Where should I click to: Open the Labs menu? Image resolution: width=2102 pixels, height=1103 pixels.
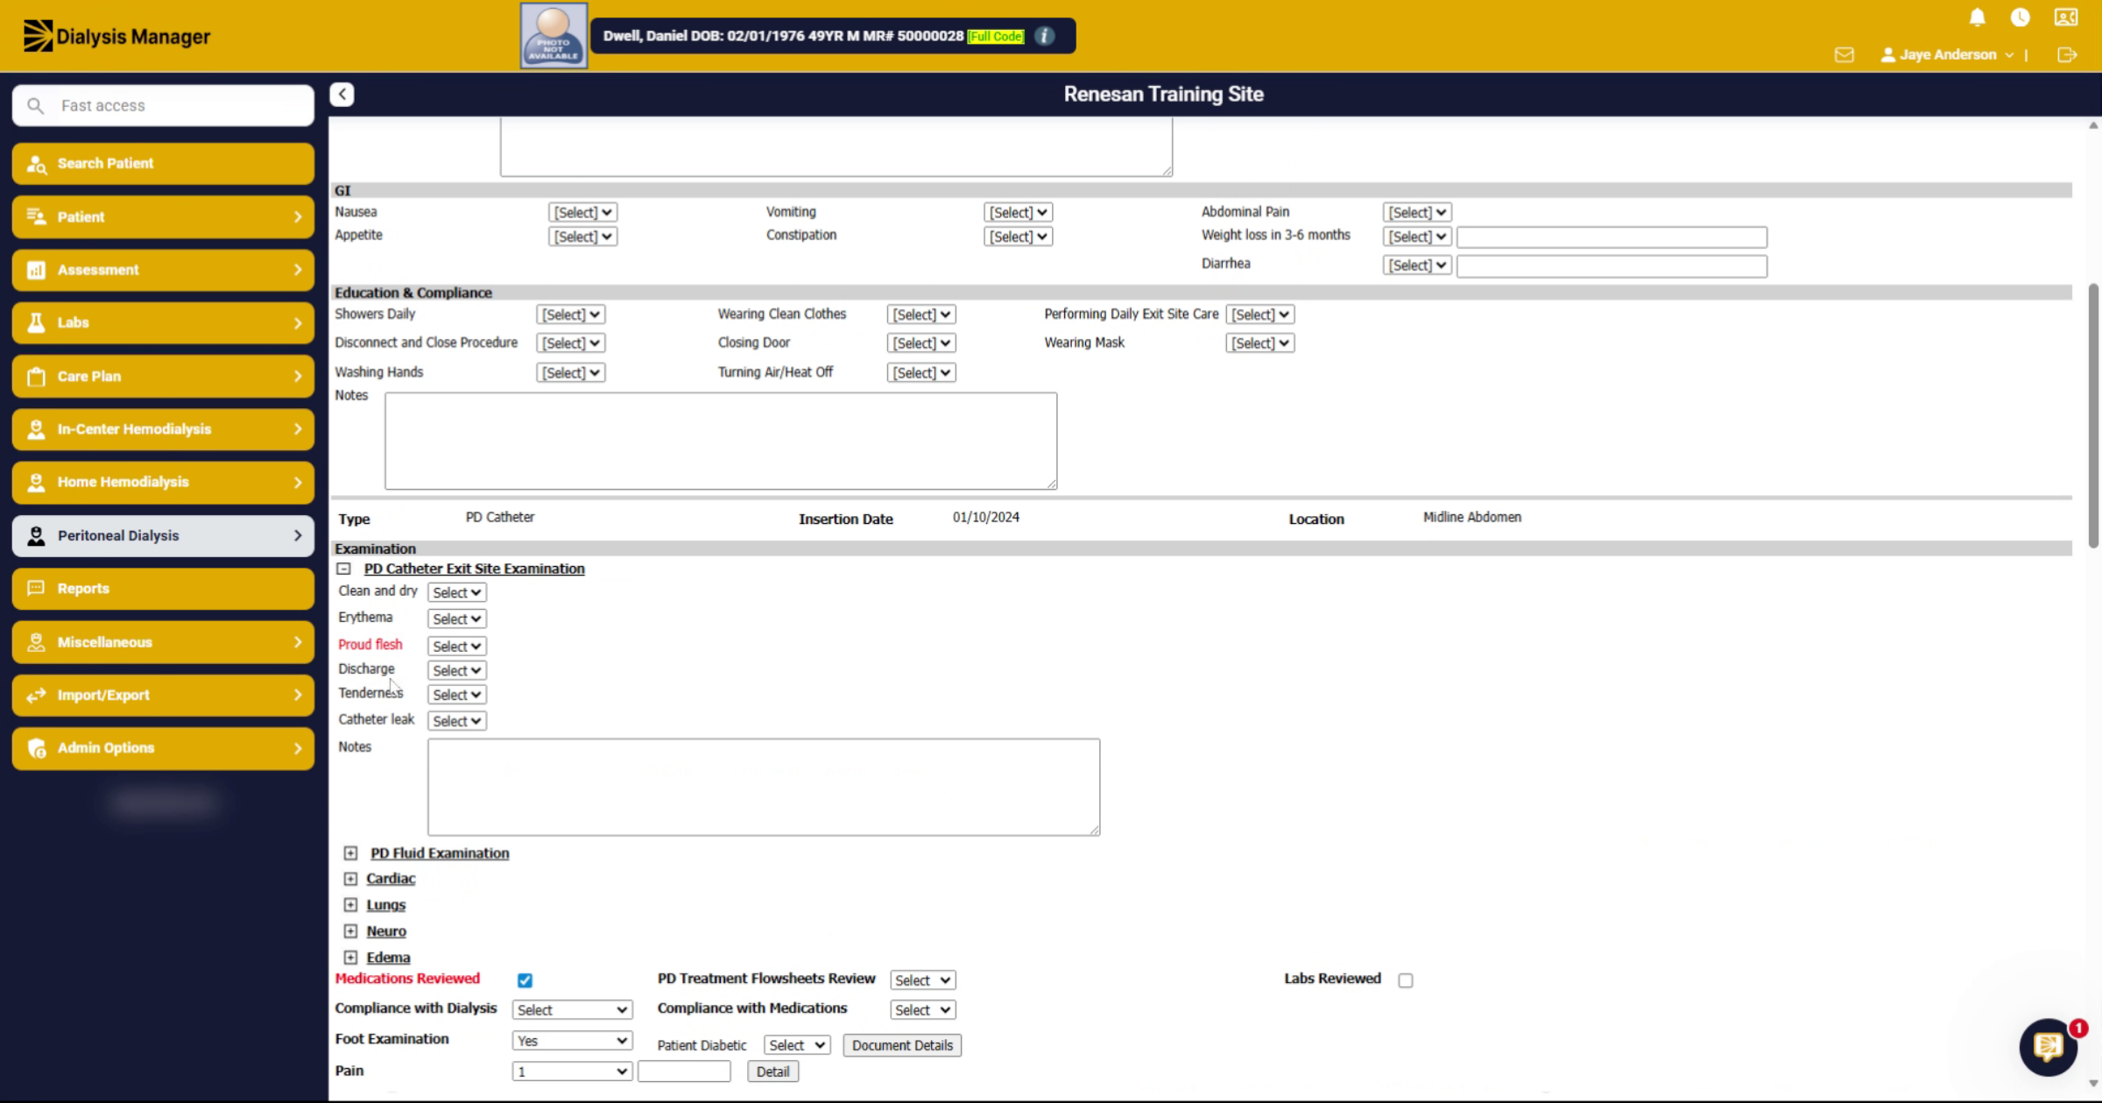(x=163, y=322)
